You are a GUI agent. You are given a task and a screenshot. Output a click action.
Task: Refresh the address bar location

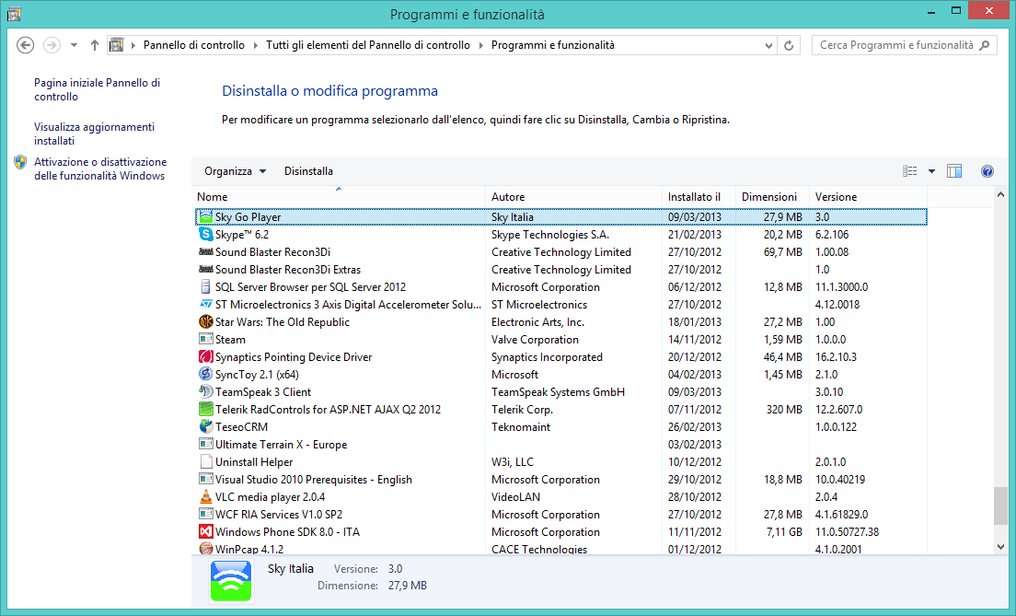(x=789, y=45)
